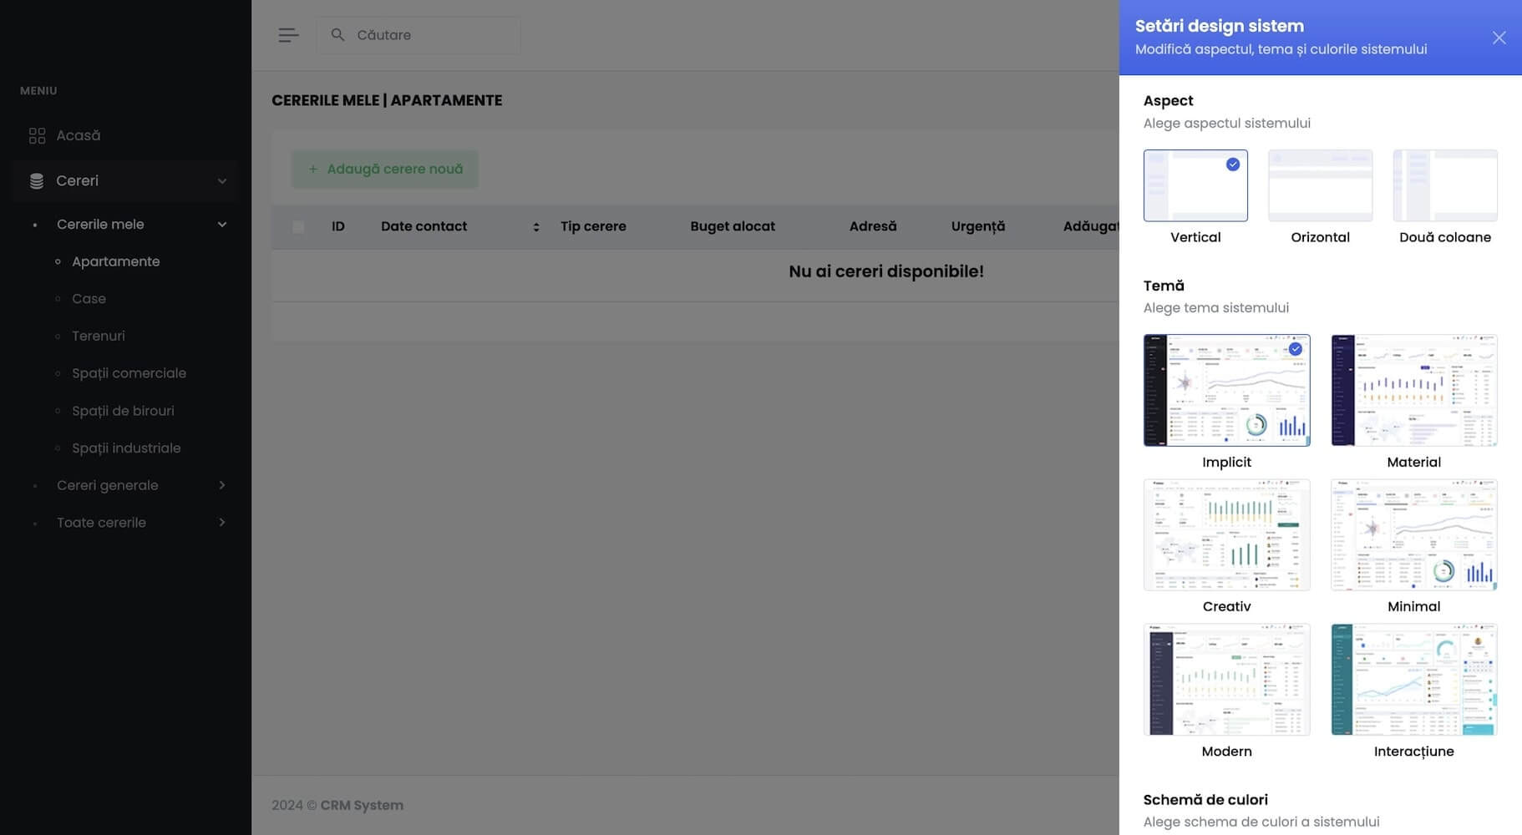
Task: Choose the Două coloane layout
Action: pyautogui.click(x=1444, y=186)
